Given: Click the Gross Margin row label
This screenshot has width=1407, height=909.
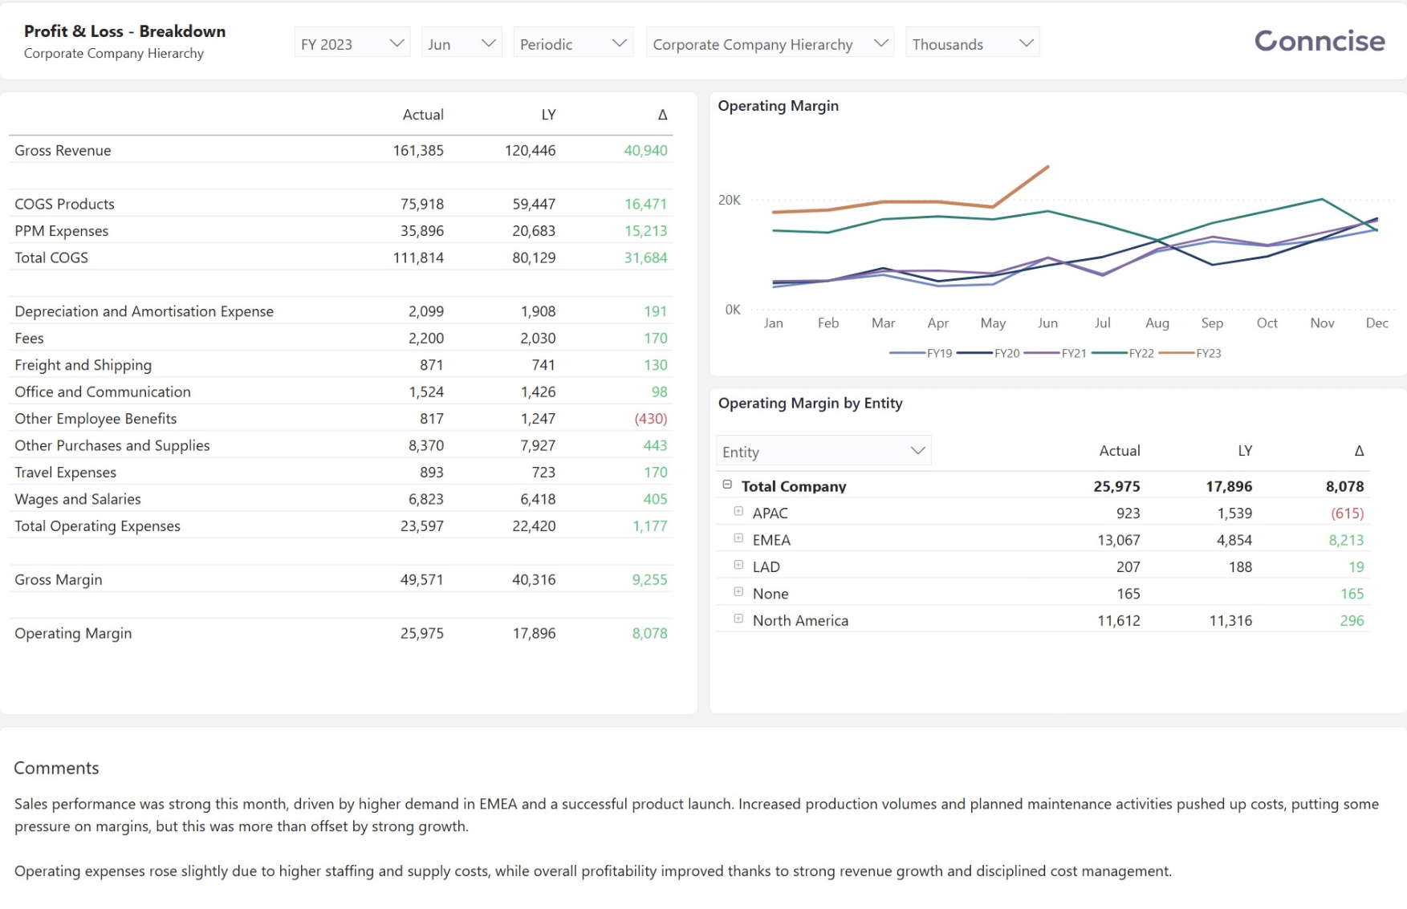Looking at the screenshot, I should [x=58, y=579].
